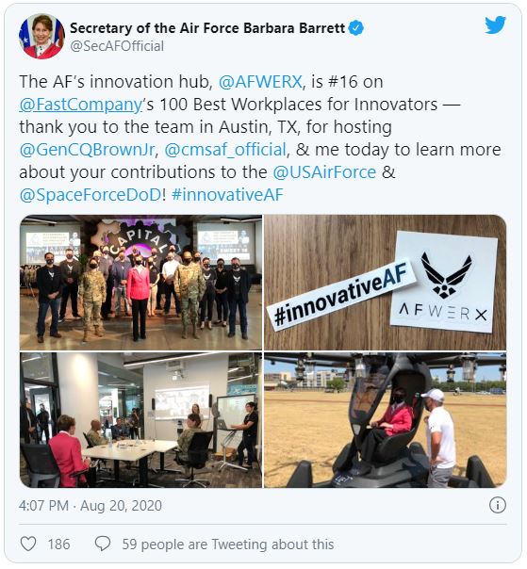
Task: Follow the @USAirForce mention link
Action: (x=324, y=172)
